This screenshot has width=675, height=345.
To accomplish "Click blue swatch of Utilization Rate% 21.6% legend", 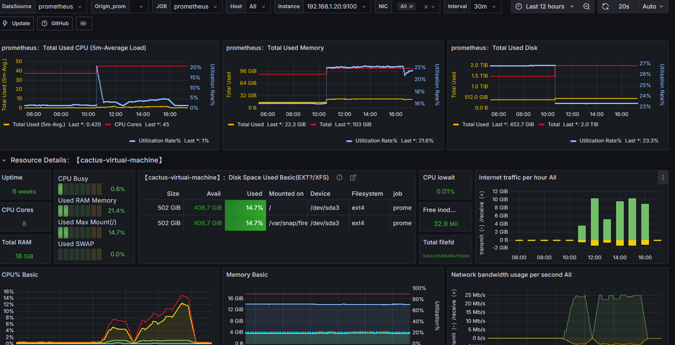I will tap(349, 141).
